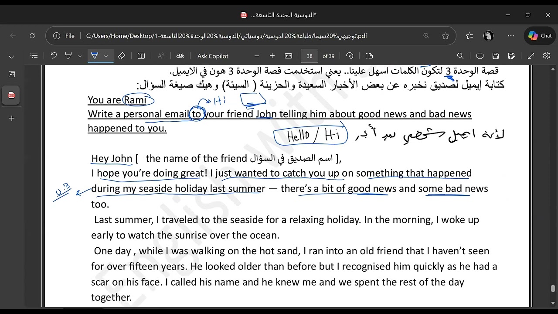Save the PDF with the disk icon
558x314 pixels.
click(496, 56)
